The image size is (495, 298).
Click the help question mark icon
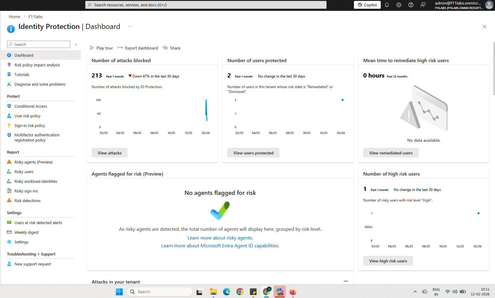coord(411,5)
